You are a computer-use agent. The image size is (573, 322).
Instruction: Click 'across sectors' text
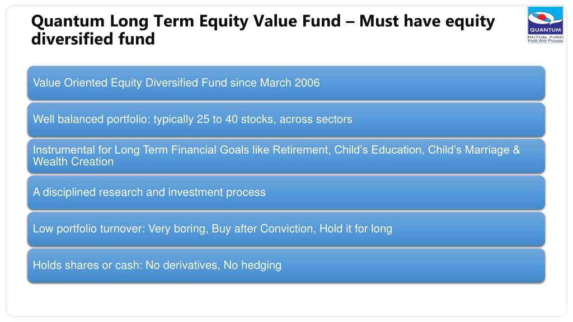(316, 120)
